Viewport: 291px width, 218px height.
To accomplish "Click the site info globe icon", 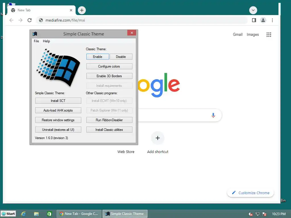I will (41, 20).
